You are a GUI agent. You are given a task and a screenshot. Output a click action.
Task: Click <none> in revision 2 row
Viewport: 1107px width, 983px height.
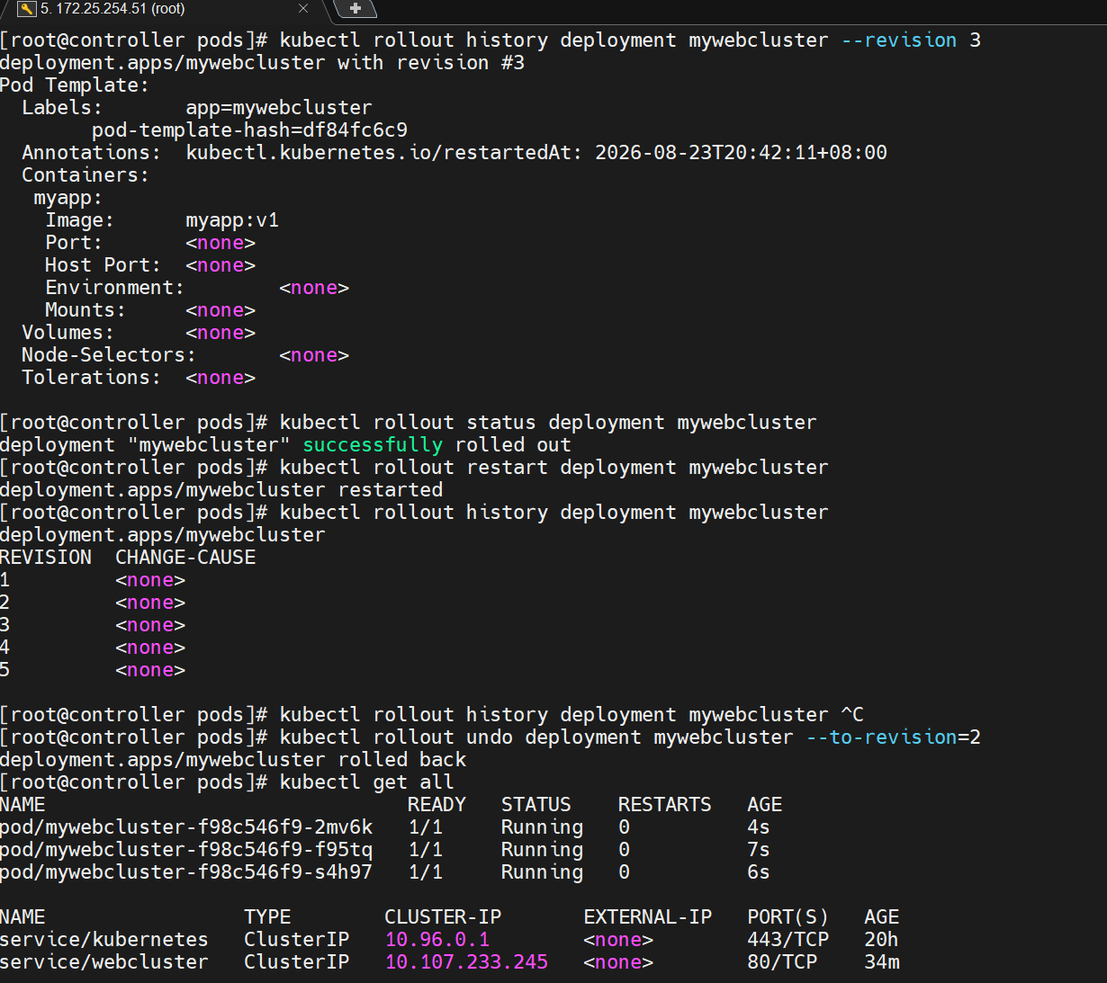tap(150, 603)
